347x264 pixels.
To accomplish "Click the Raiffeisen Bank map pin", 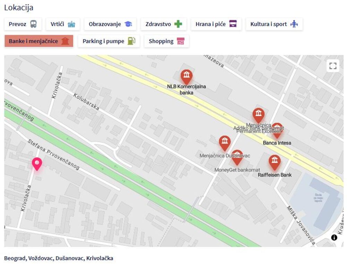I will pyautogui.click(x=274, y=161).
